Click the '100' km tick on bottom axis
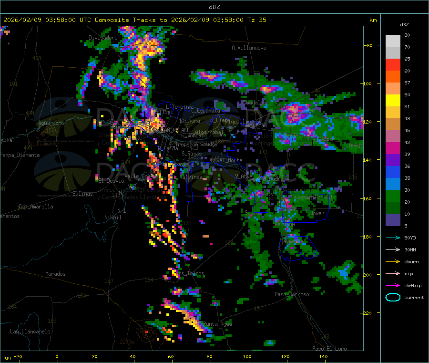The width and height of the screenshot is (429, 363). point(247,356)
